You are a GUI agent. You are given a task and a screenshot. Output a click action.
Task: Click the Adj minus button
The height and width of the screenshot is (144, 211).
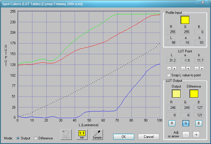(186, 134)
